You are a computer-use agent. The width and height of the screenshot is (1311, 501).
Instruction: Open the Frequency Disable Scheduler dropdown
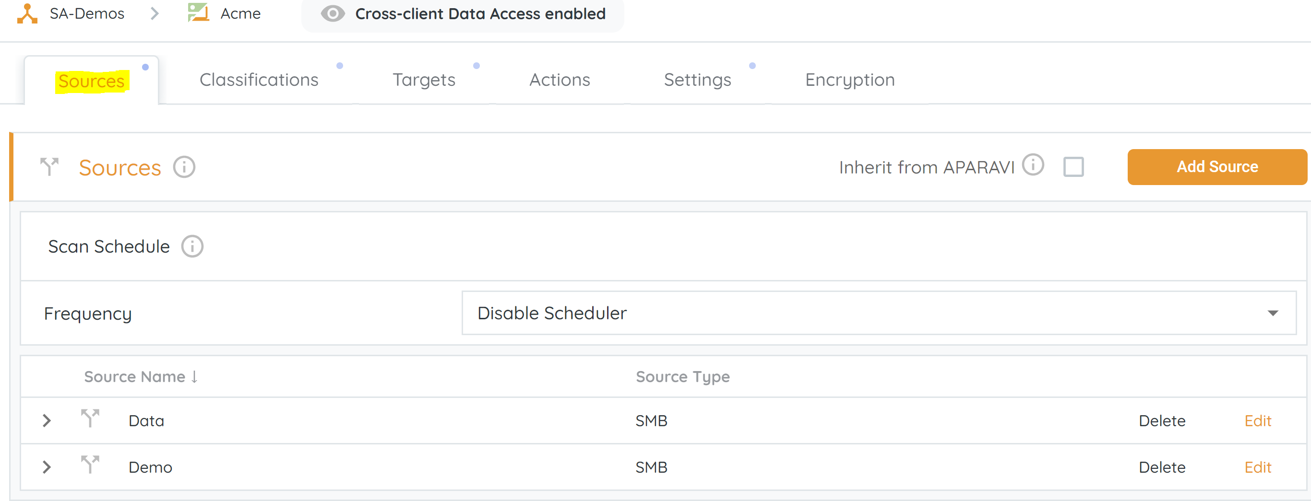click(879, 313)
